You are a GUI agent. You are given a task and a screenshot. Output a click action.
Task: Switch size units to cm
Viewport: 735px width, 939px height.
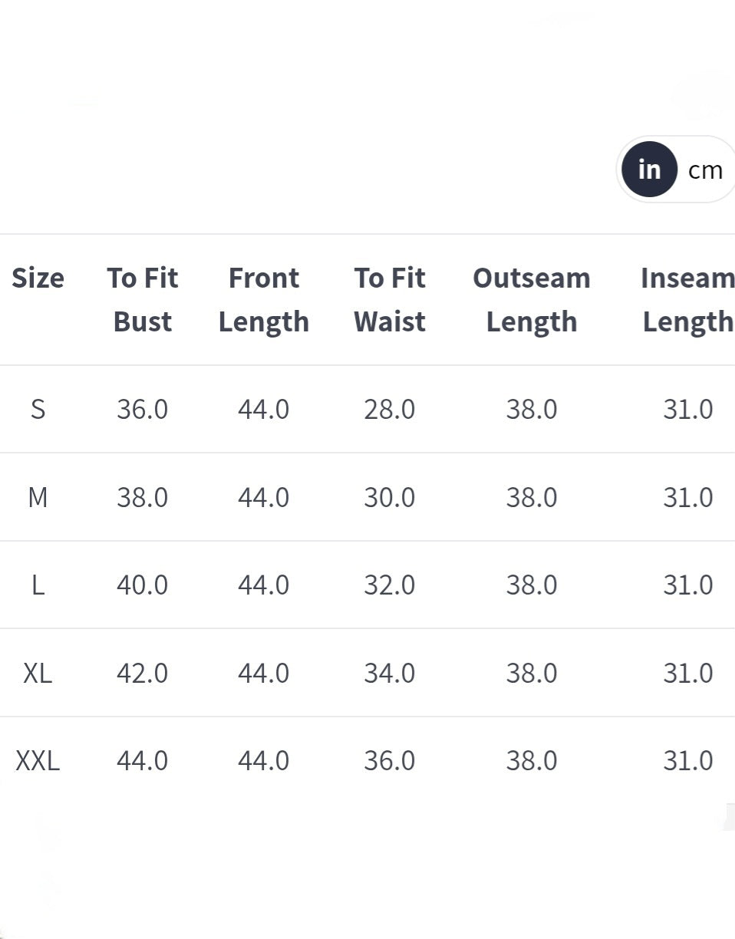pyautogui.click(x=705, y=170)
